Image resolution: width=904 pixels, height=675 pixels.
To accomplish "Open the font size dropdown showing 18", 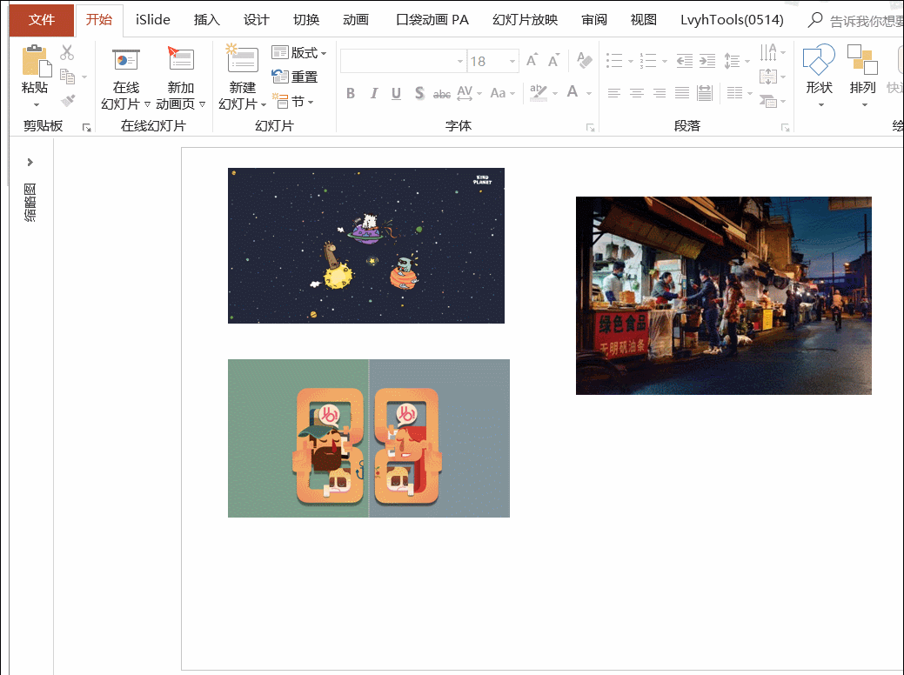I will point(512,62).
